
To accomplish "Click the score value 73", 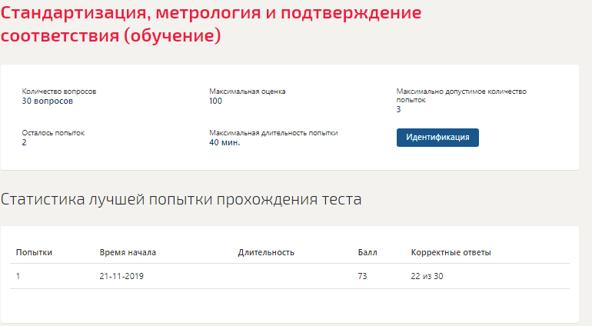I will (x=362, y=276).
